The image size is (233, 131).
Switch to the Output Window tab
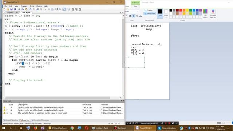[11, 120]
